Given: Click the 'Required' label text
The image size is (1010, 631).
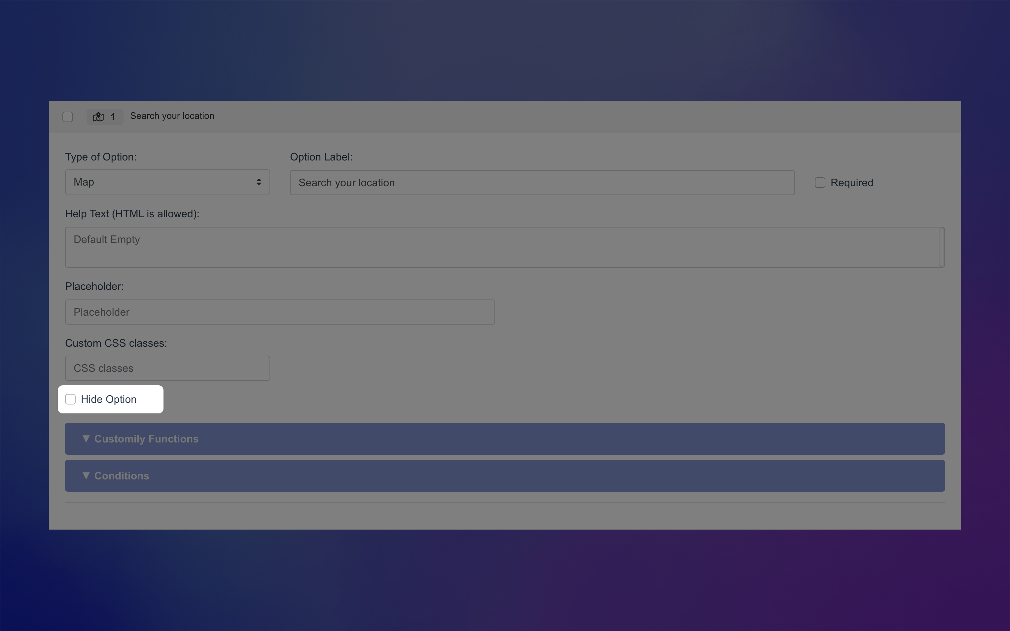Looking at the screenshot, I should click(851, 183).
